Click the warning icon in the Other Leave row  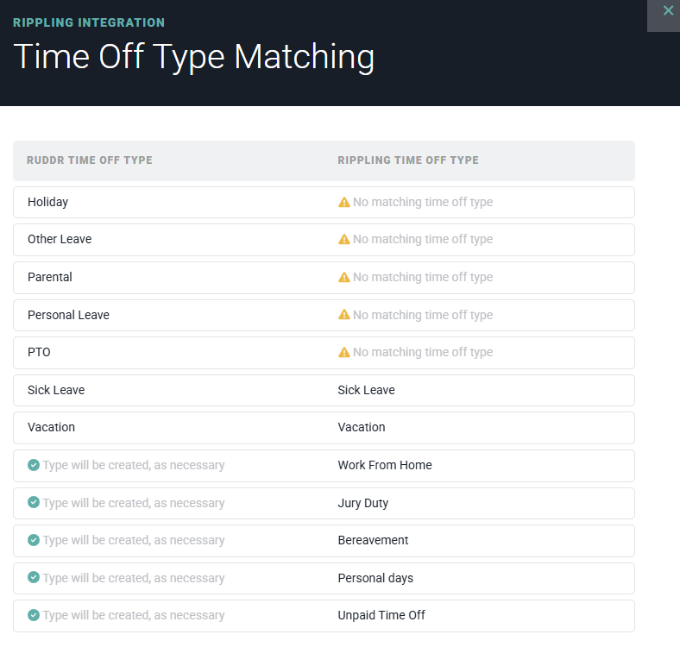click(x=344, y=239)
